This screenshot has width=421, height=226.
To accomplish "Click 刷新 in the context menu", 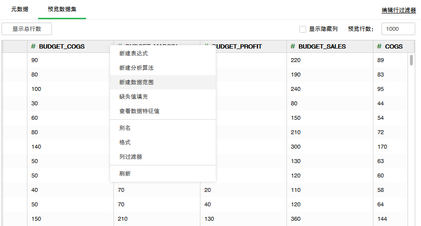I will pos(125,174).
